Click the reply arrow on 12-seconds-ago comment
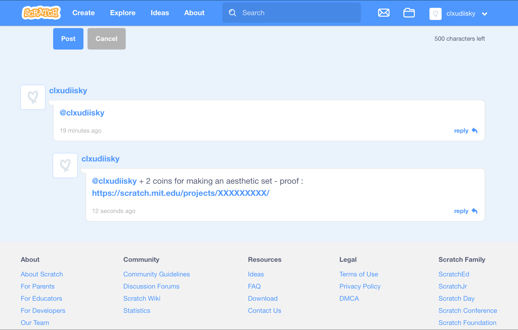Image resolution: width=518 pixels, height=330 pixels. click(x=474, y=211)
